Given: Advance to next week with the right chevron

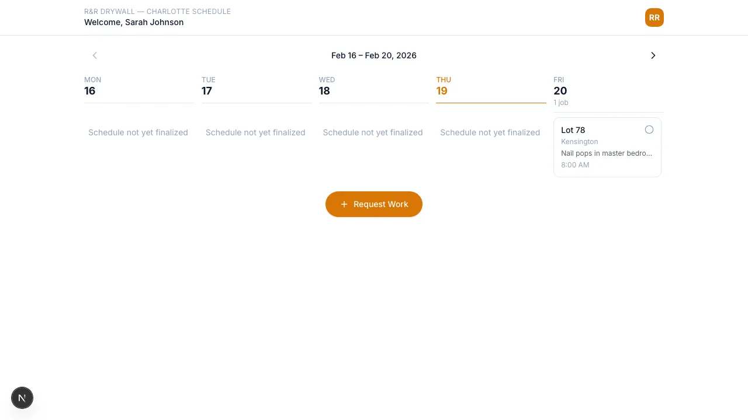Looking at the screenshot, I should pyautogui.click(x=653, y=55).
